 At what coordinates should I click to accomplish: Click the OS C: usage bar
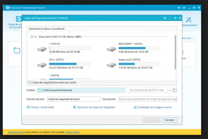click(x=69, y=64)
